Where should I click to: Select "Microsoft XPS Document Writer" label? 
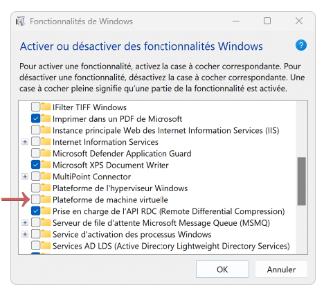point(111,165)
